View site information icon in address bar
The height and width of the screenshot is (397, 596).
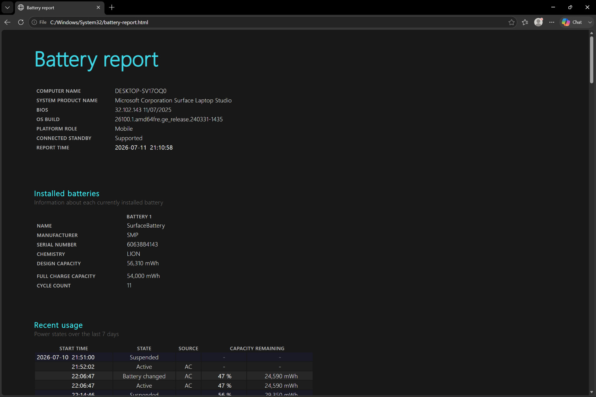pos(34,22)
